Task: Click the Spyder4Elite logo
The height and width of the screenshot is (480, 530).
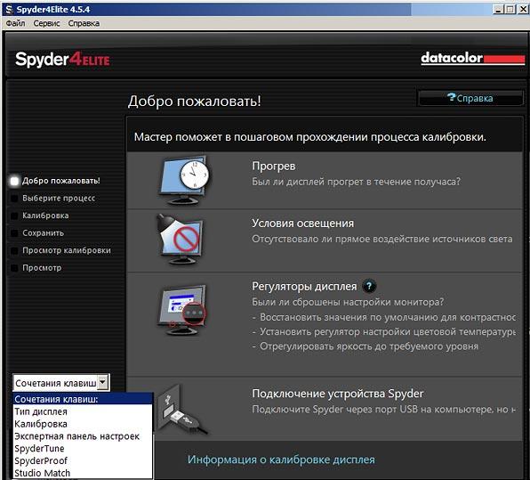Action: (x=62, y=60)
